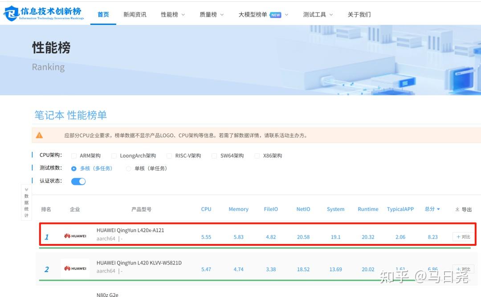Check the ARM架构 checkbox
Viewport: 481px width, 297px height.
coord(73,156)
